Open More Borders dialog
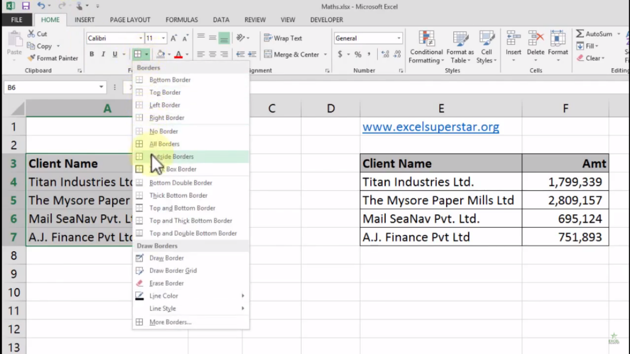 click(x=191, y=322)
